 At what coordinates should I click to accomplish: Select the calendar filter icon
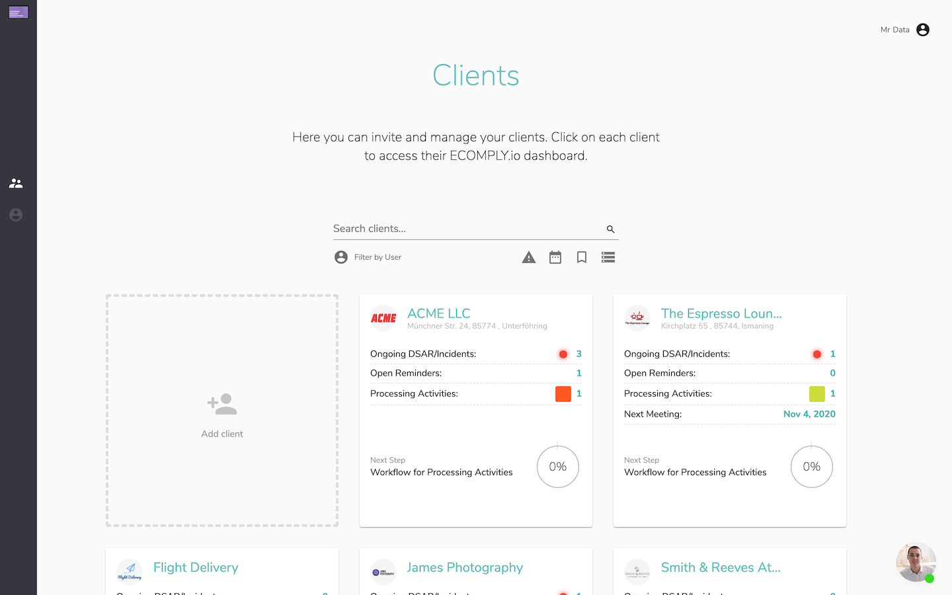coord(555,257)
